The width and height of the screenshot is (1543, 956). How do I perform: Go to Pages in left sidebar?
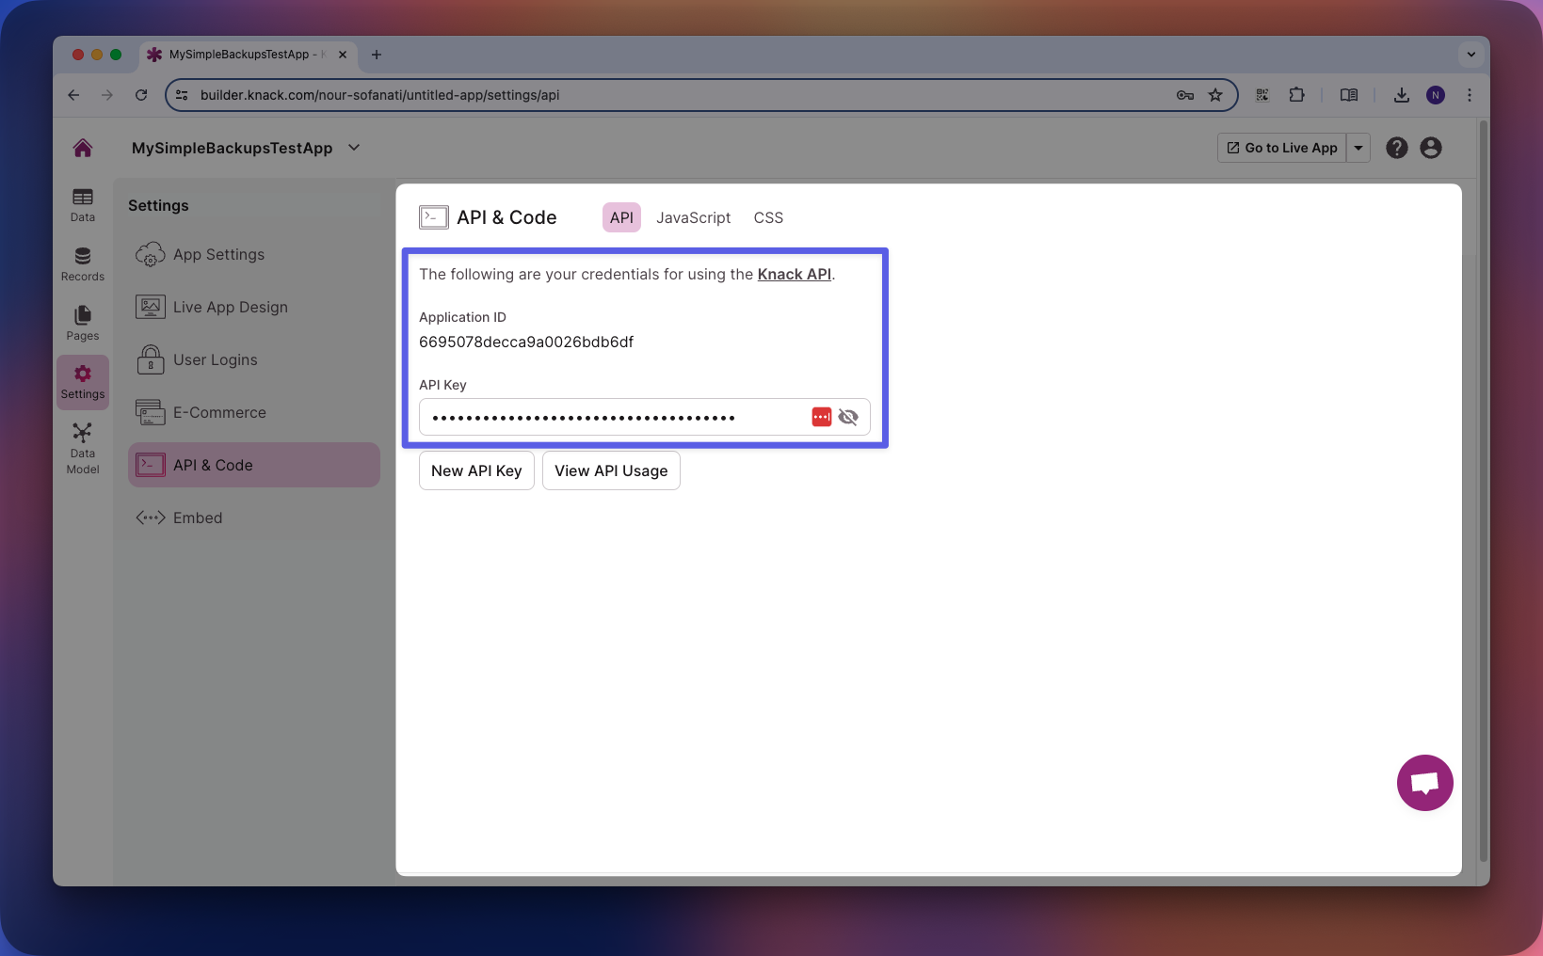tap(83, 323)
